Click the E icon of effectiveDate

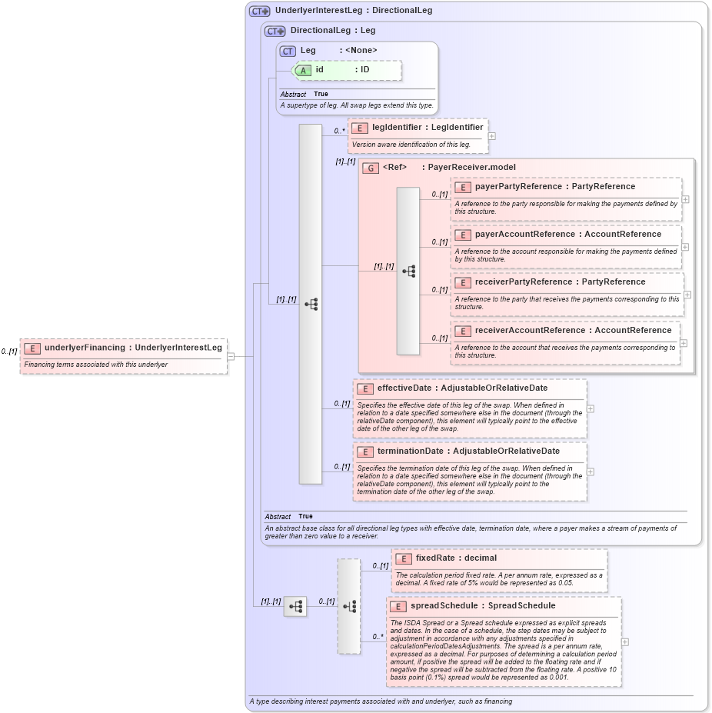365,388
